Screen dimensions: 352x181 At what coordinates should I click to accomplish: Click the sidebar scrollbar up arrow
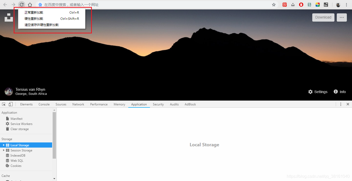(54, 110)
